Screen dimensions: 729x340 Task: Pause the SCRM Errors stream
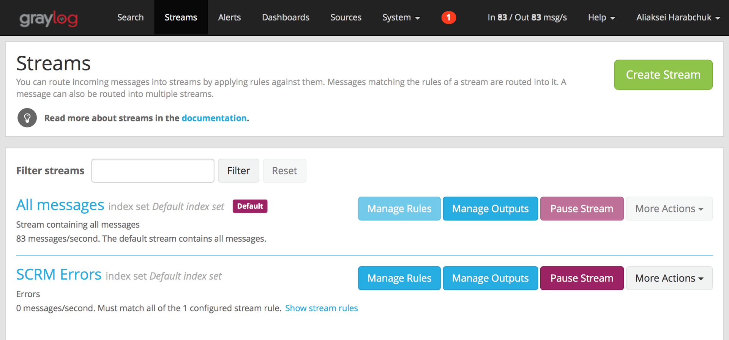[x=582, y=278]
